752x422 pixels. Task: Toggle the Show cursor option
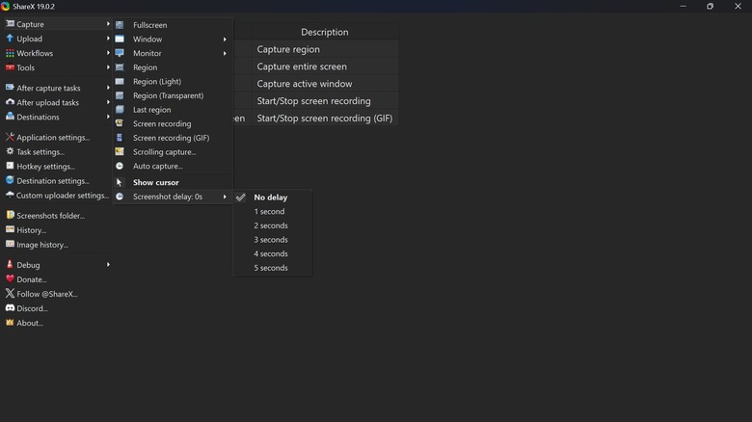(x=174, y=182)
